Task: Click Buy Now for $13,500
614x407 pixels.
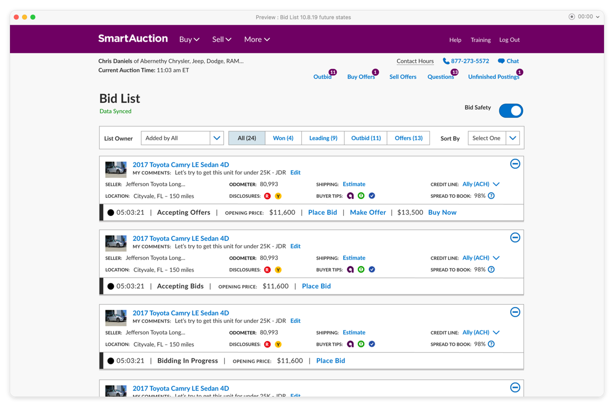Action: [x=442, y=212]
